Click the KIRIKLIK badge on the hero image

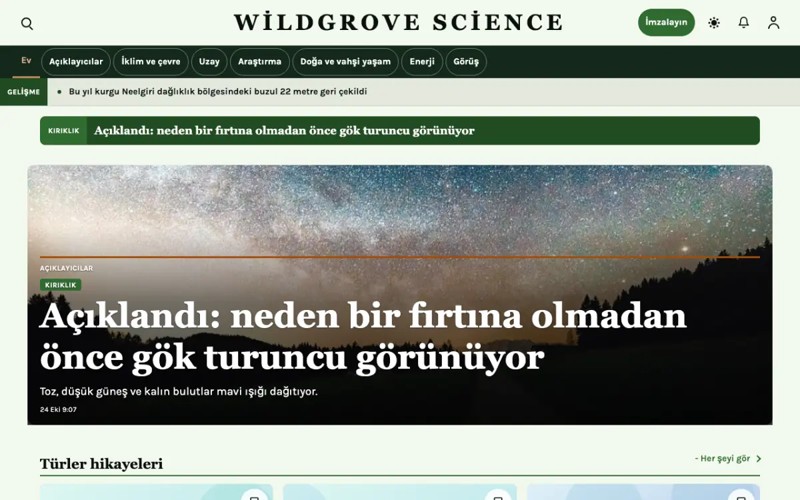click(61, 285)
